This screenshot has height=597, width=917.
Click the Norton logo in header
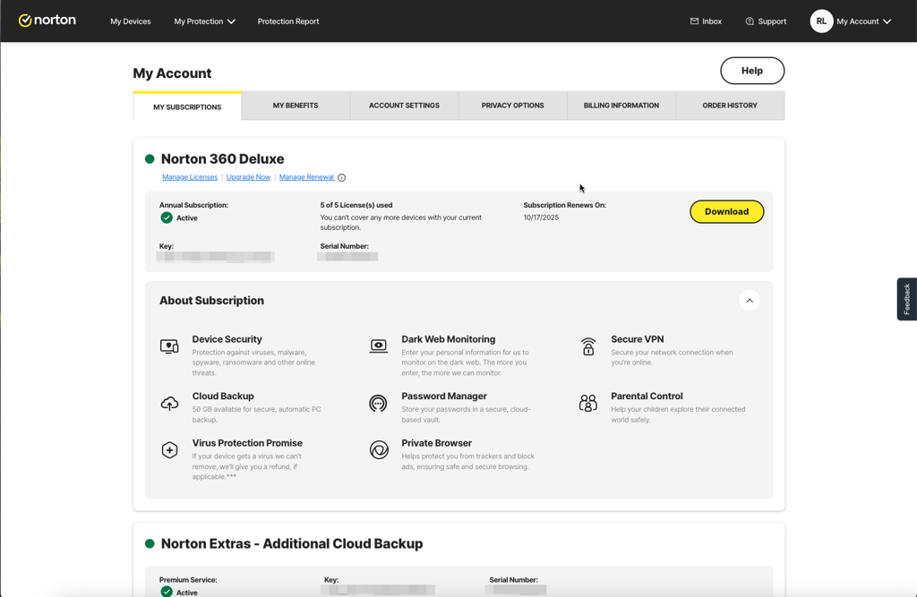[47, 21]
